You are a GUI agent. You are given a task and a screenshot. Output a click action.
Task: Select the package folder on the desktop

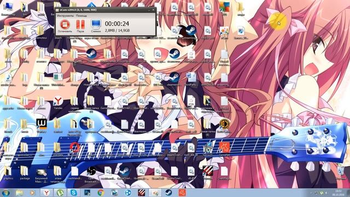[x=25, y=173]
